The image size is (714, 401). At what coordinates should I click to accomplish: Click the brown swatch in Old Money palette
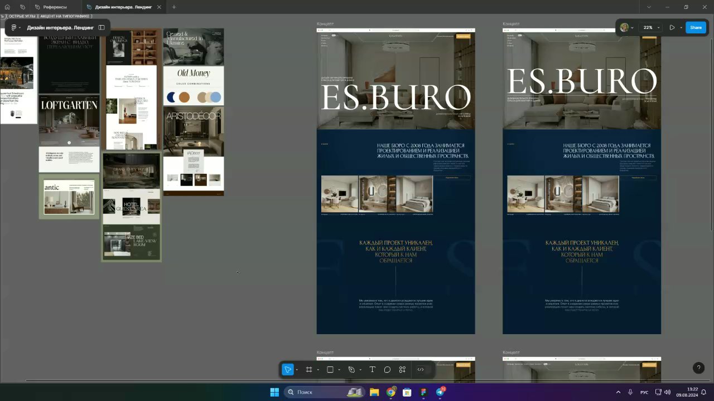point(184,97)
